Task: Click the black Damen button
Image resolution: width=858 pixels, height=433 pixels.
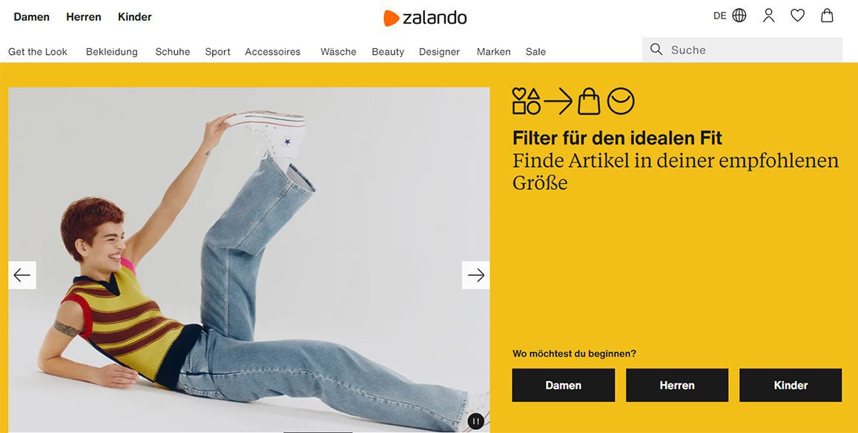Action: click(563, 386)
